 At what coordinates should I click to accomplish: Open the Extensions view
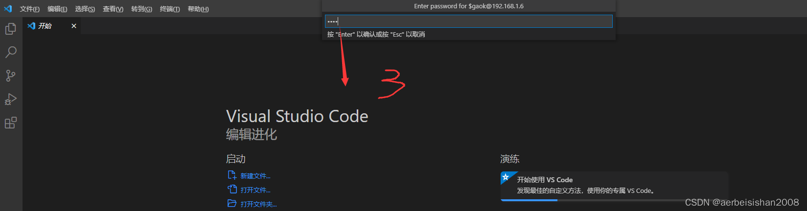pos(10,123)
